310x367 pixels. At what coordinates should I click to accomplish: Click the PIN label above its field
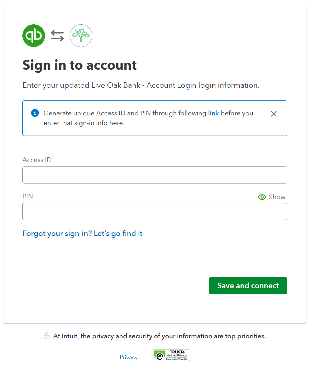click(x=27, y=196)
